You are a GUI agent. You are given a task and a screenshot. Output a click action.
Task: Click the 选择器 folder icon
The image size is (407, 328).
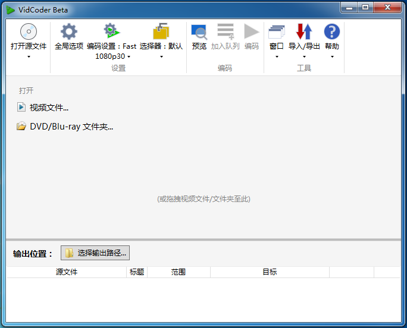161,31
